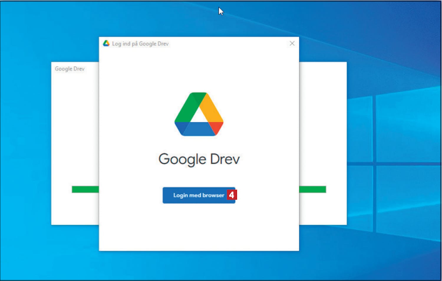This screenshot has width=442, height=281.
Task: Click the Login med browser button
Action: coord(199,195)
